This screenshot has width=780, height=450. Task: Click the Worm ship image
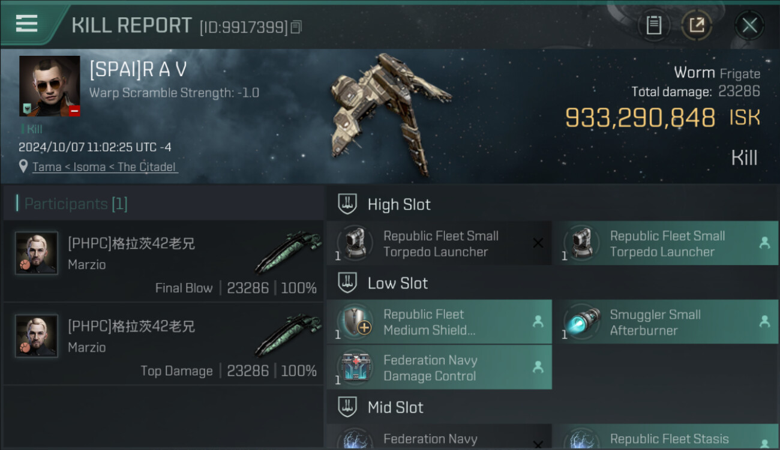(390, 114)
